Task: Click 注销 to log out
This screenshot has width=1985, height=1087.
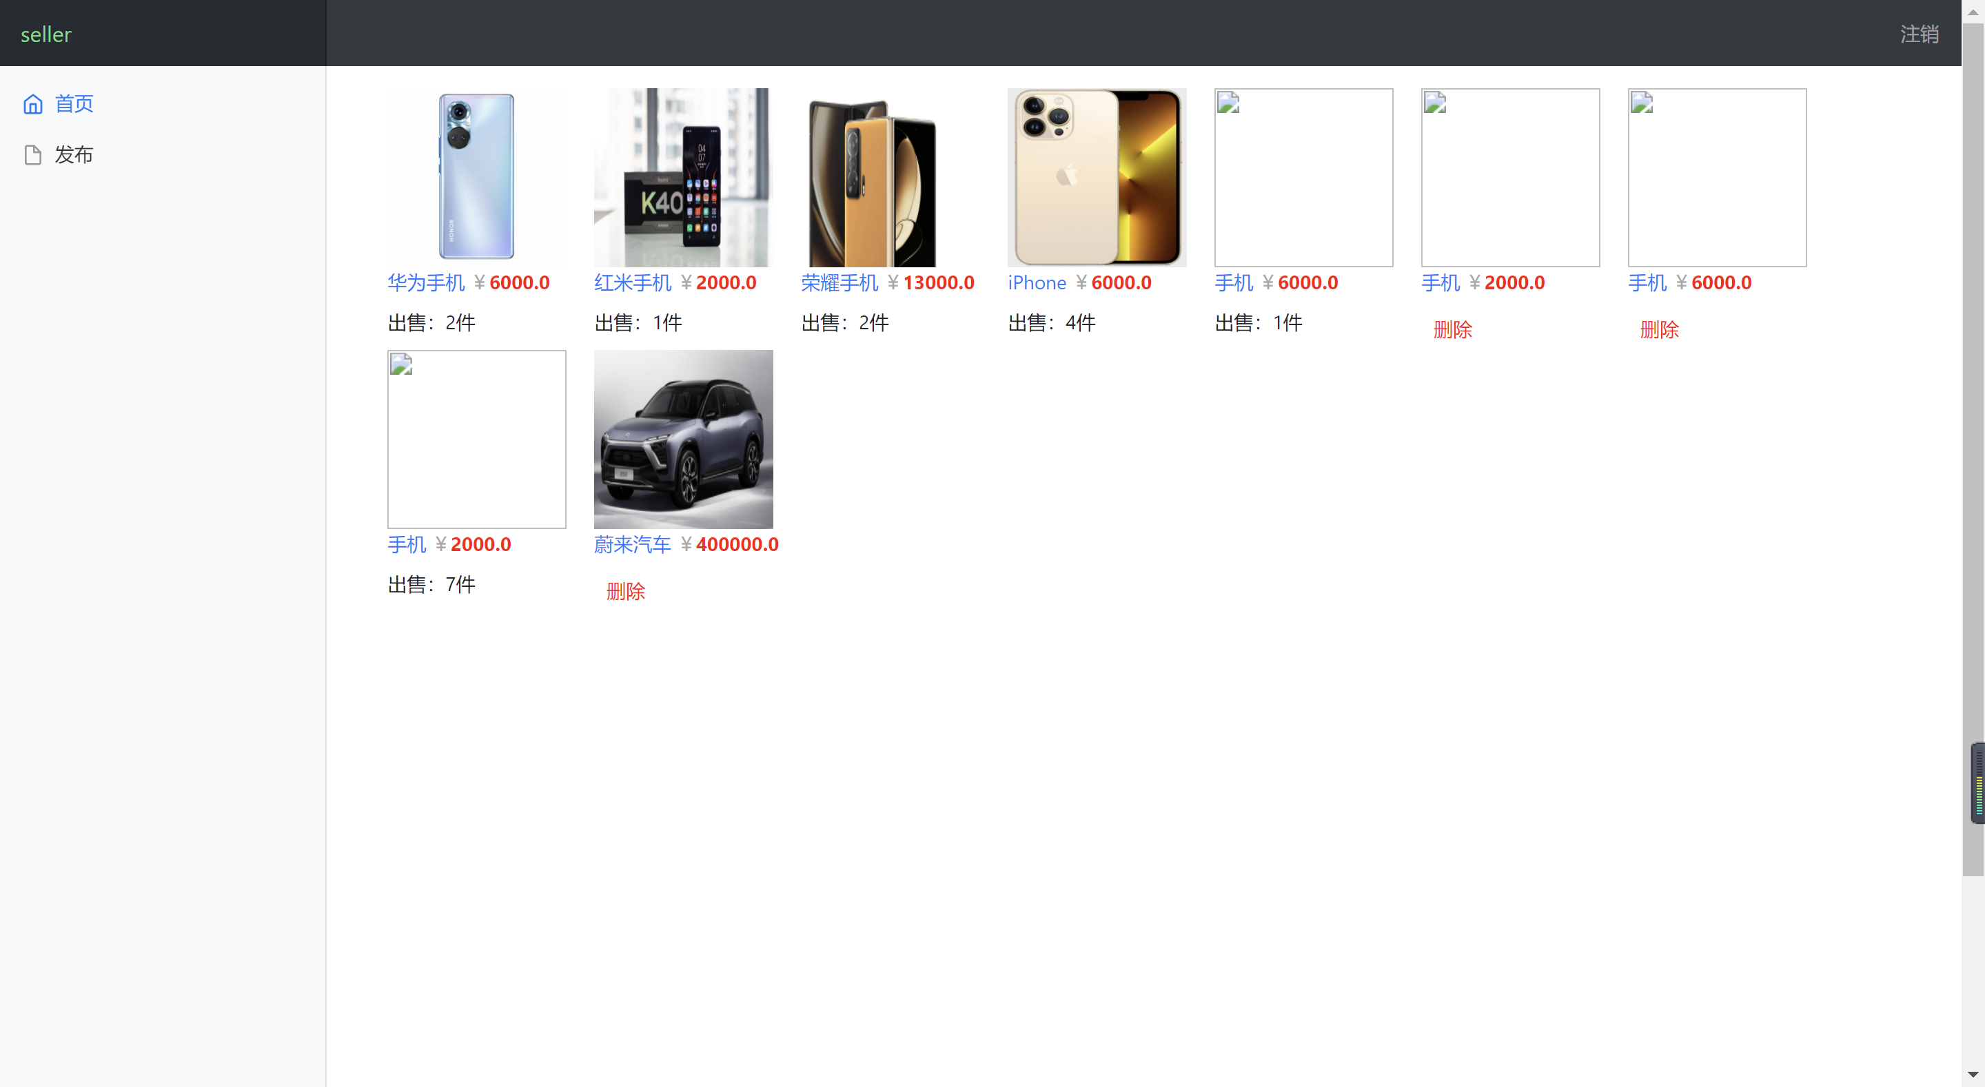Action: click(1920, 34)
